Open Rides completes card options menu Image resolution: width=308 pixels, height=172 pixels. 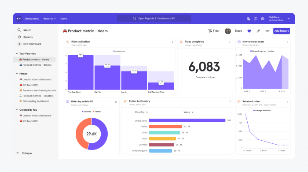point(229,42)
